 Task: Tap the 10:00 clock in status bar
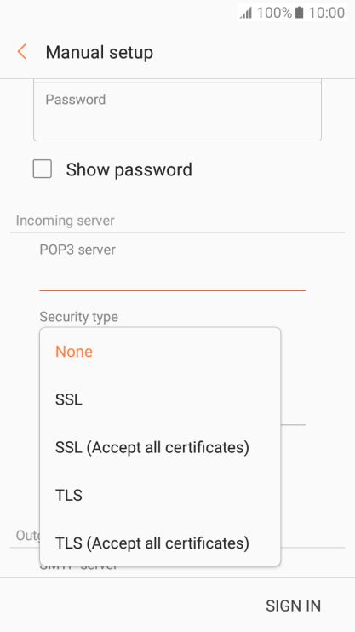(326, 13)
